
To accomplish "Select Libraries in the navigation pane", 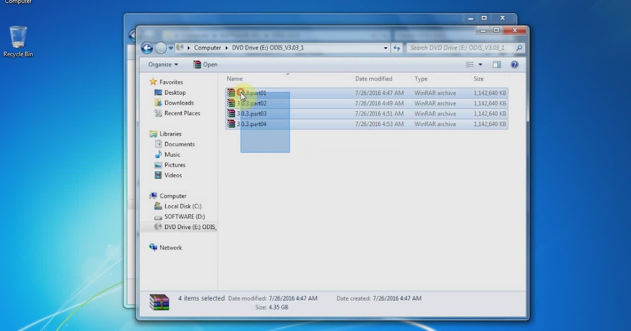I will click(170, 134).
